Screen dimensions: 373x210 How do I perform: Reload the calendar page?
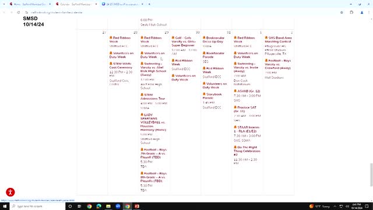pos(18,12)
